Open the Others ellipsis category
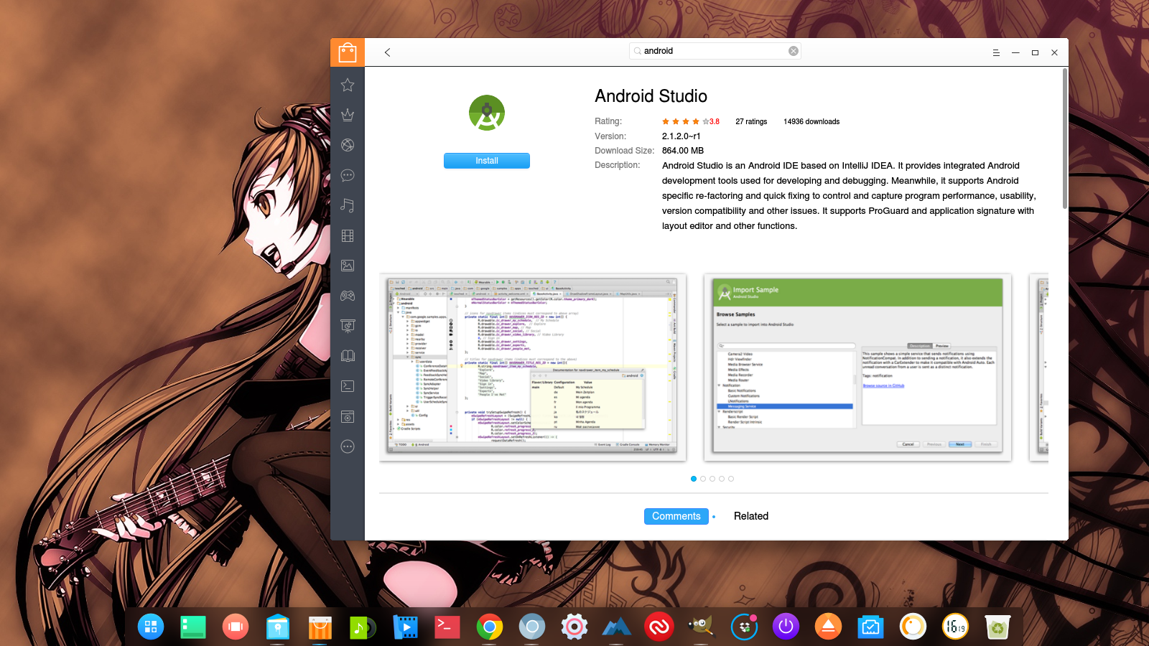1149x646 pixels. pos(348,446)
